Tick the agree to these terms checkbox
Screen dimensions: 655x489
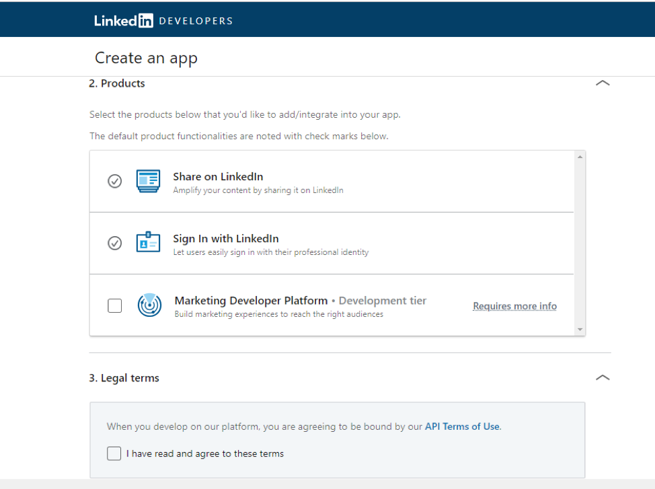tap(114, 453)
